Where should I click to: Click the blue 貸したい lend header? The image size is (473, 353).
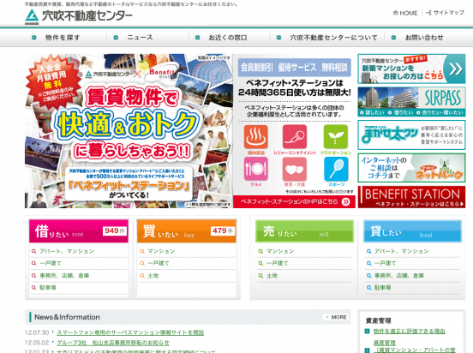pyautogui.click(x=412, y=231)
